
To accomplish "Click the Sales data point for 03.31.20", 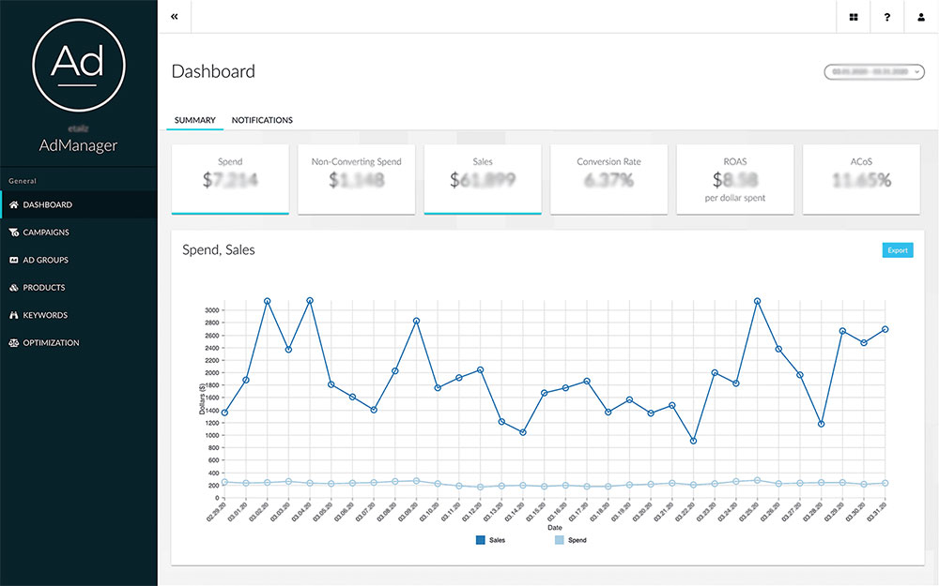I will click(885, 329).
